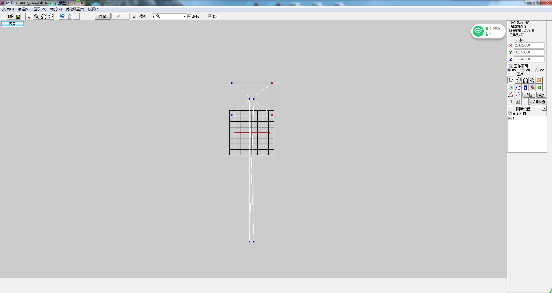Open the UV编辑器 button

tap(537, 102)
